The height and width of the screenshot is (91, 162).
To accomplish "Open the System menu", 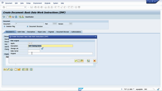I will click(x=56, y=3).
